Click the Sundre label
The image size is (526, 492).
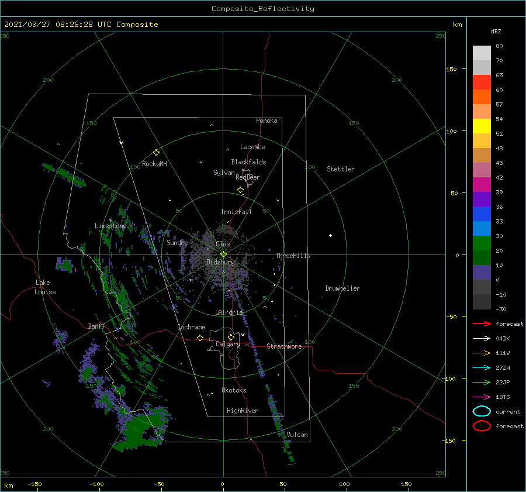click(177, 242)
